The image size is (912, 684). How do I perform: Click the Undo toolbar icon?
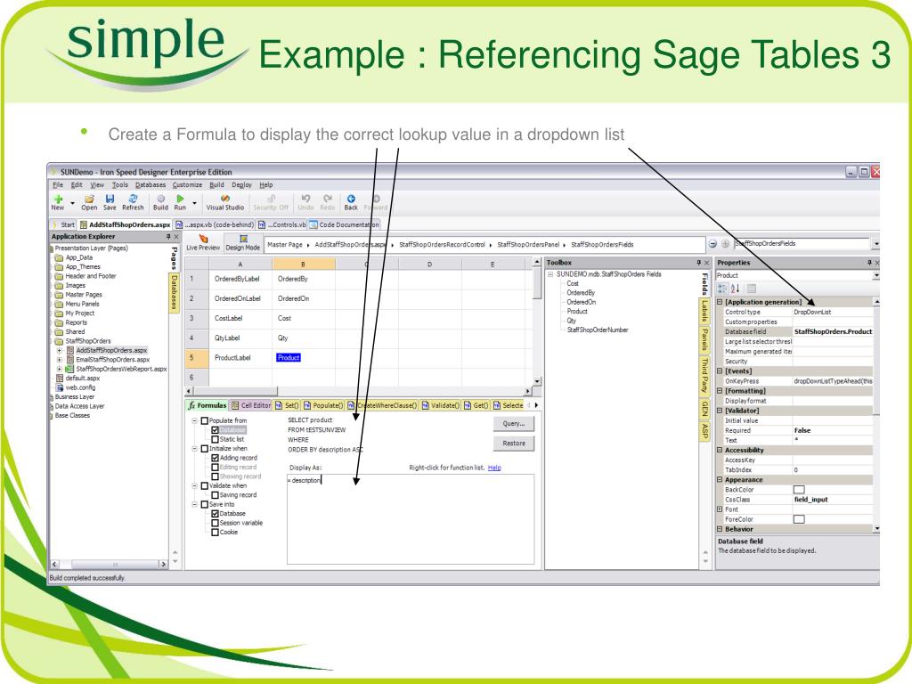click(306, 199)
